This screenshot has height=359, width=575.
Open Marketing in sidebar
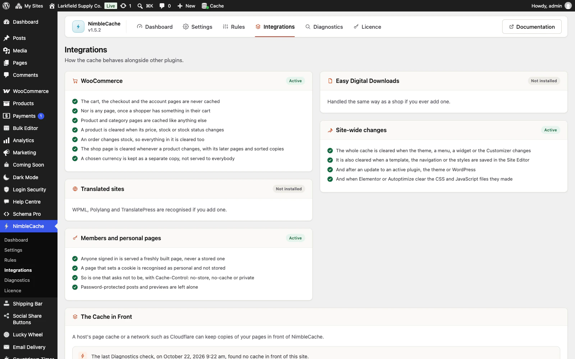click(x=29, y=153)
